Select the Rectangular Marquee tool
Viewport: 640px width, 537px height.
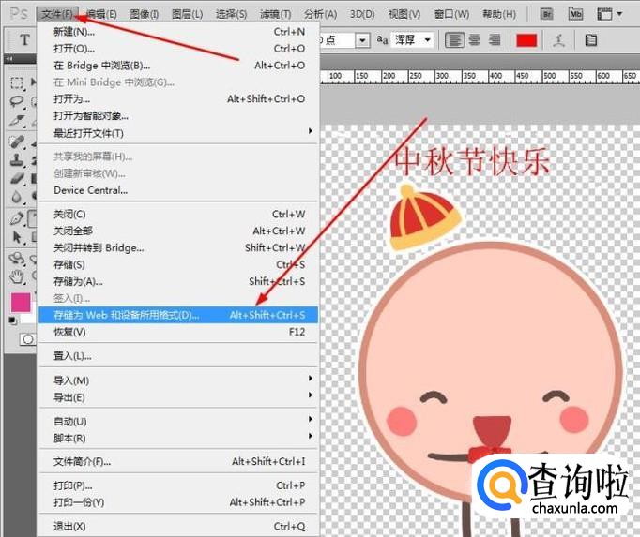(17, 82)
